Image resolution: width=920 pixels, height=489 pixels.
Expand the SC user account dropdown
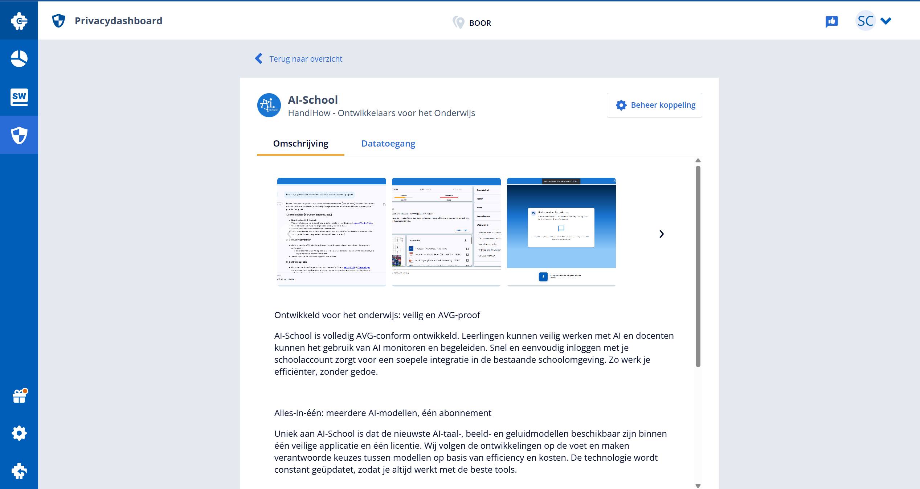[x=886, y=21]
